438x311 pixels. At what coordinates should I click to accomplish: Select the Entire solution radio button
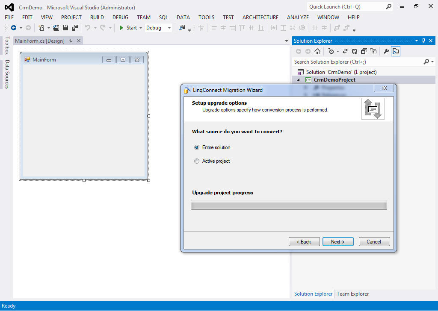pos(197,147)
